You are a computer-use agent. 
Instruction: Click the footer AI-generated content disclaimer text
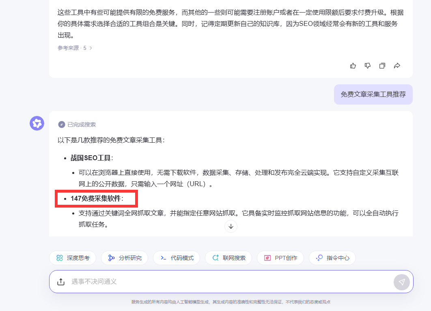tap(231, 302)
